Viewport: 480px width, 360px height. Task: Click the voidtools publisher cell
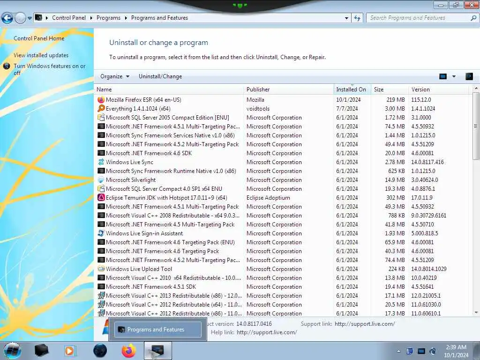click(x=258, y=109)
